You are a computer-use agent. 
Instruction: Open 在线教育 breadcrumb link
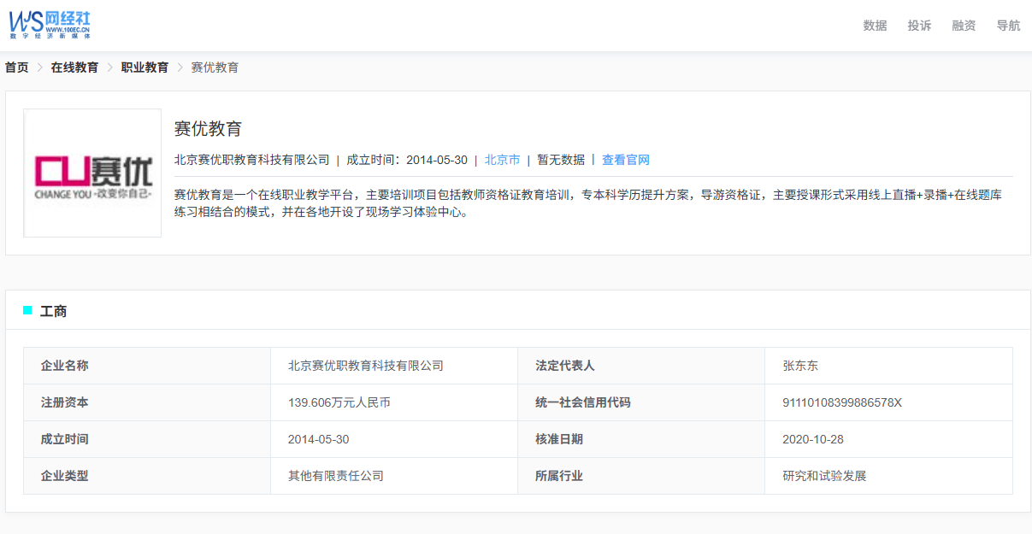click(74, 67)
